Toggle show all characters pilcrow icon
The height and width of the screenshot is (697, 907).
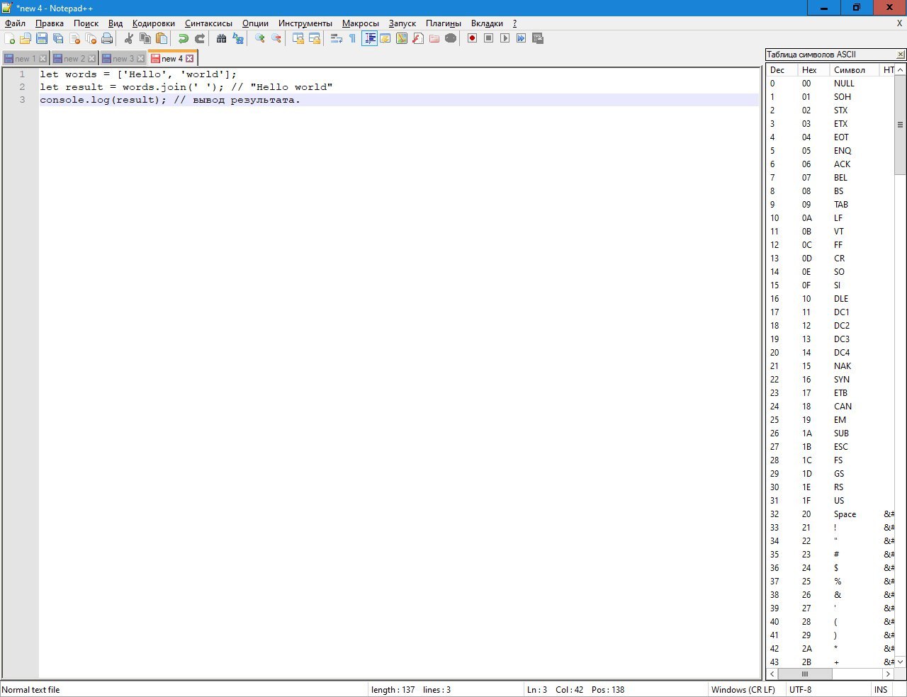click(x=352, y=38)
